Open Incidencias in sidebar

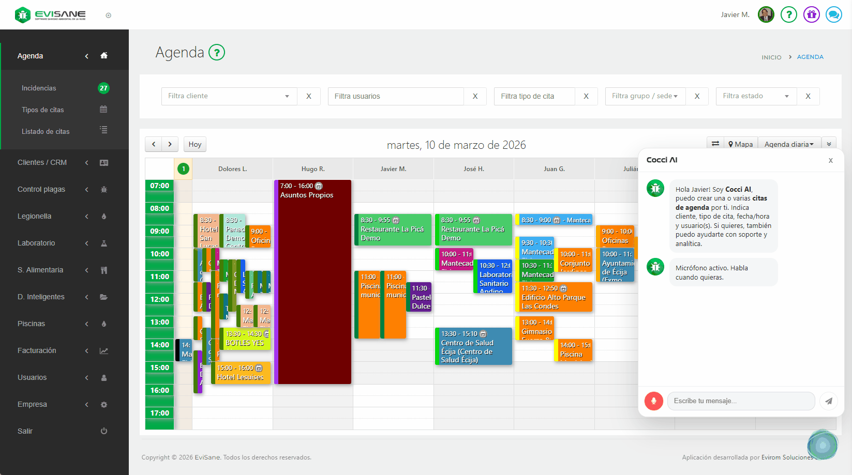(39, 88)
